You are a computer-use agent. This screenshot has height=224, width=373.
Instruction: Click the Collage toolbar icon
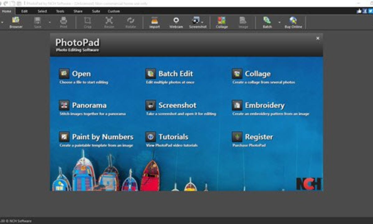point(222,22)
